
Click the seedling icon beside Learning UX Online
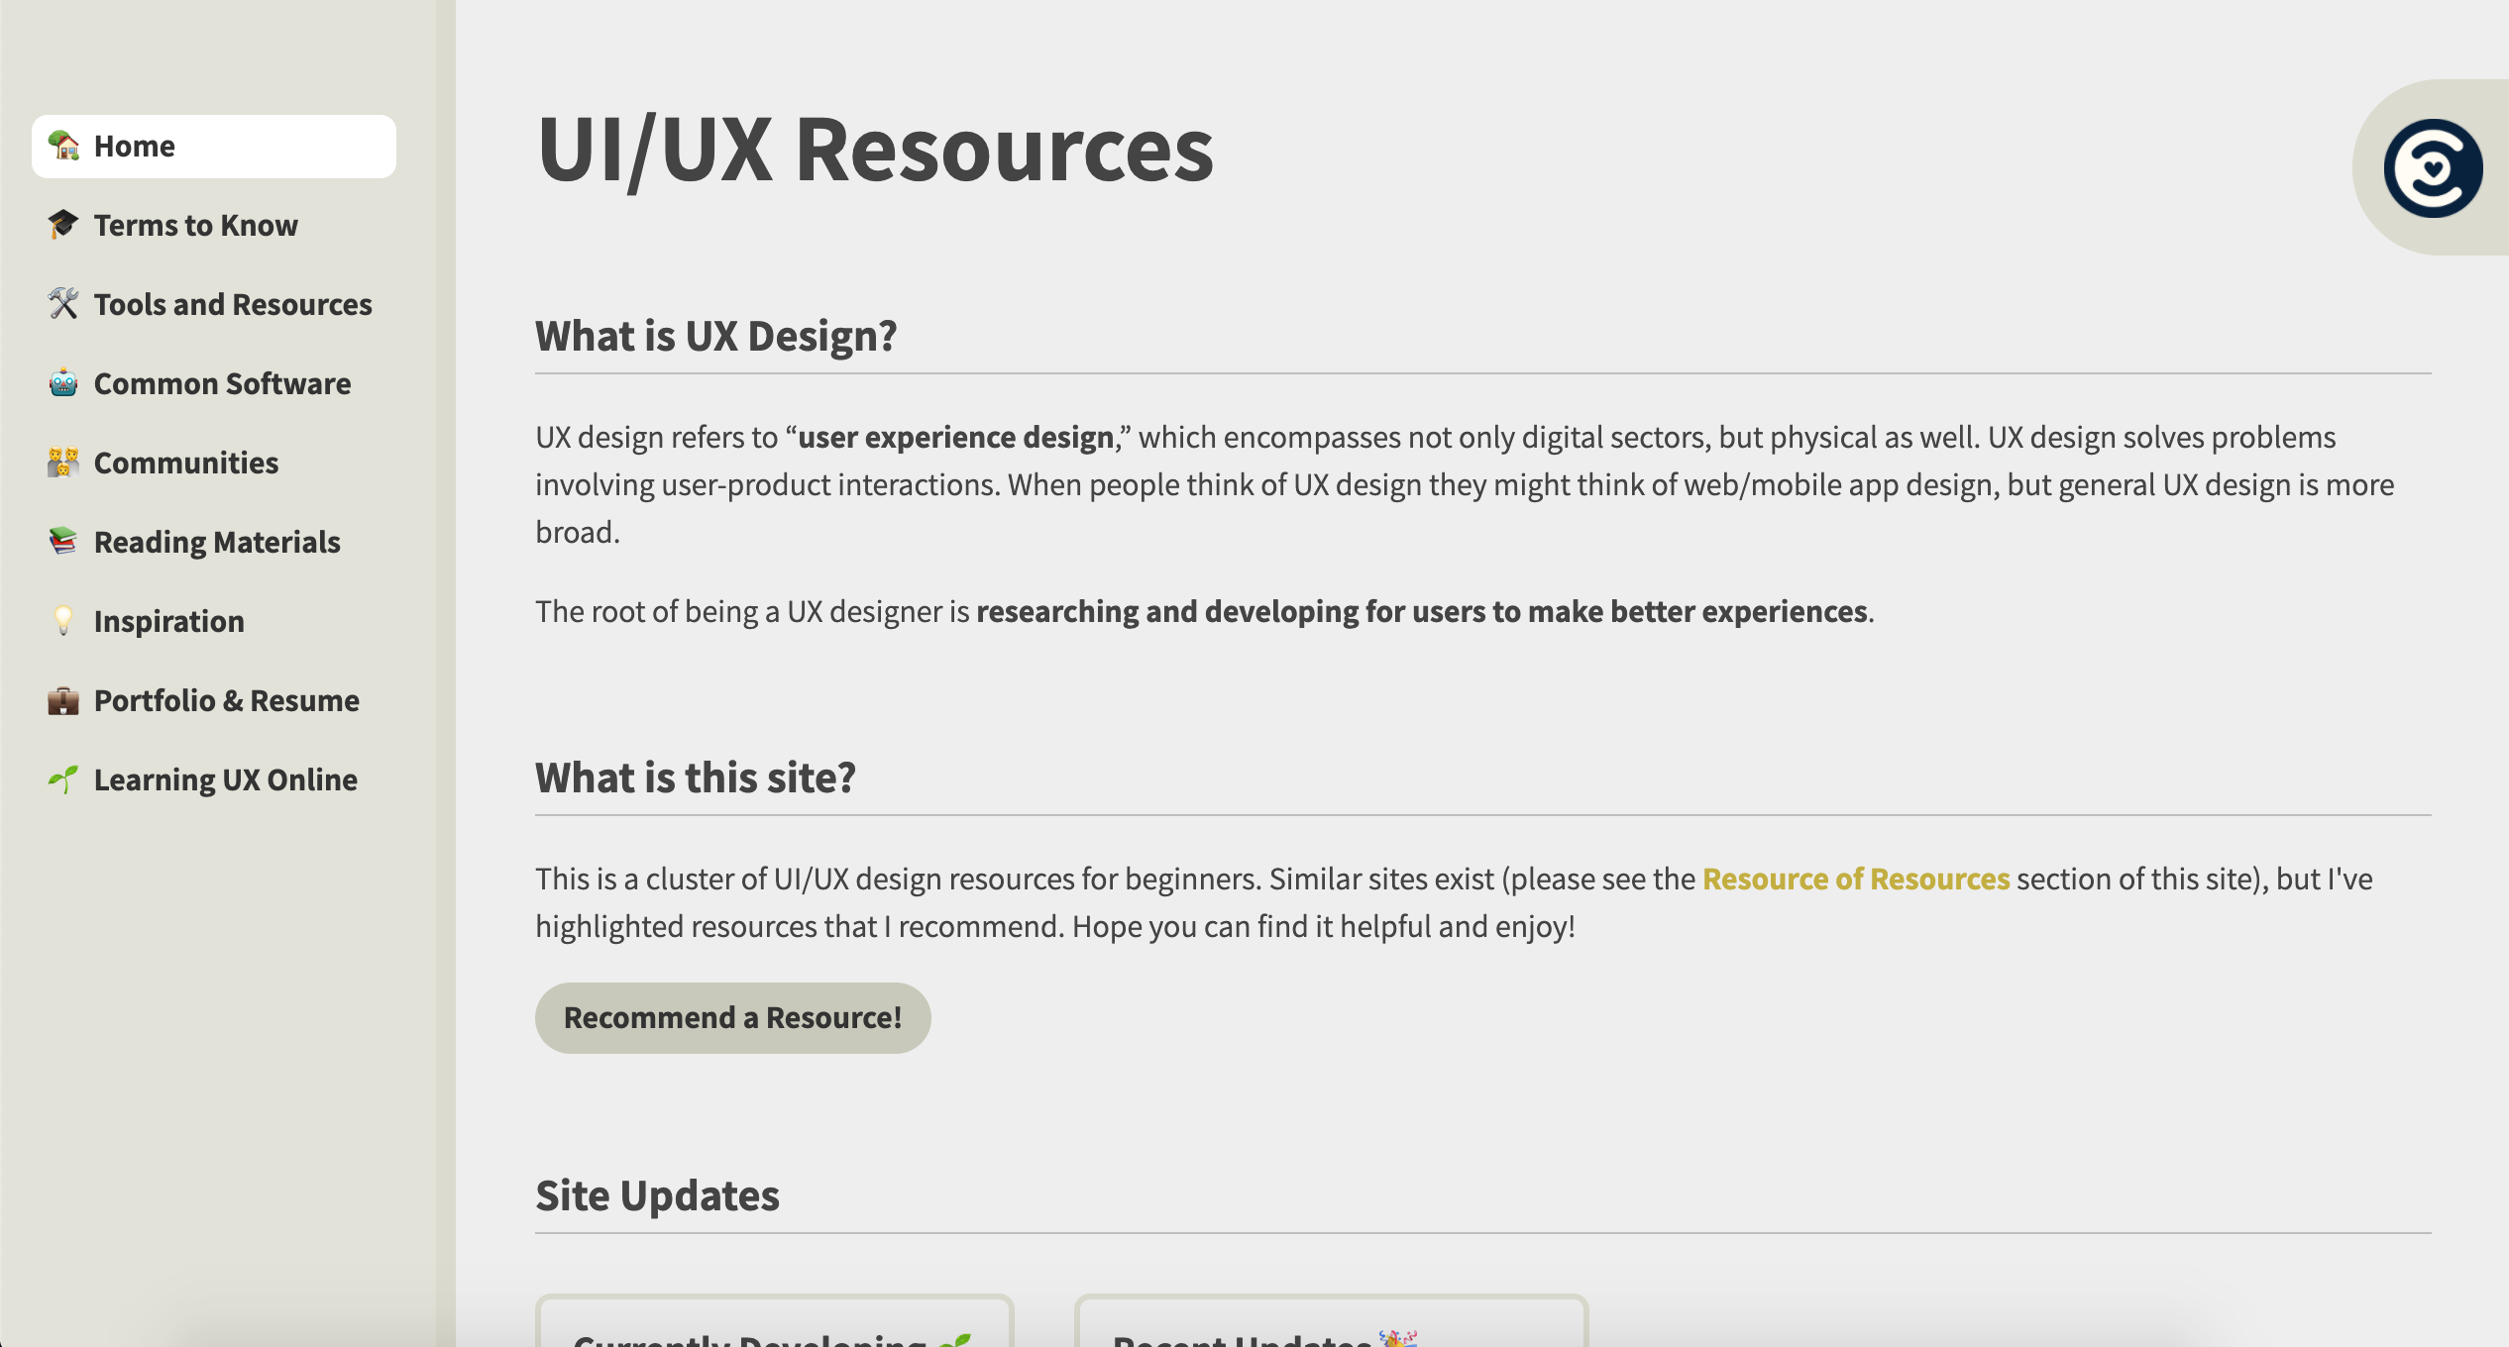click(63, 779)
